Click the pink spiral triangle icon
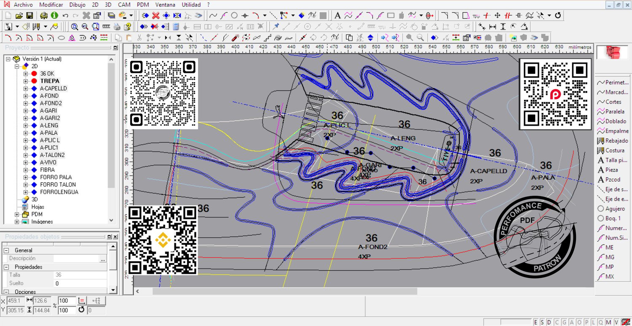 [x=72, y=38]
